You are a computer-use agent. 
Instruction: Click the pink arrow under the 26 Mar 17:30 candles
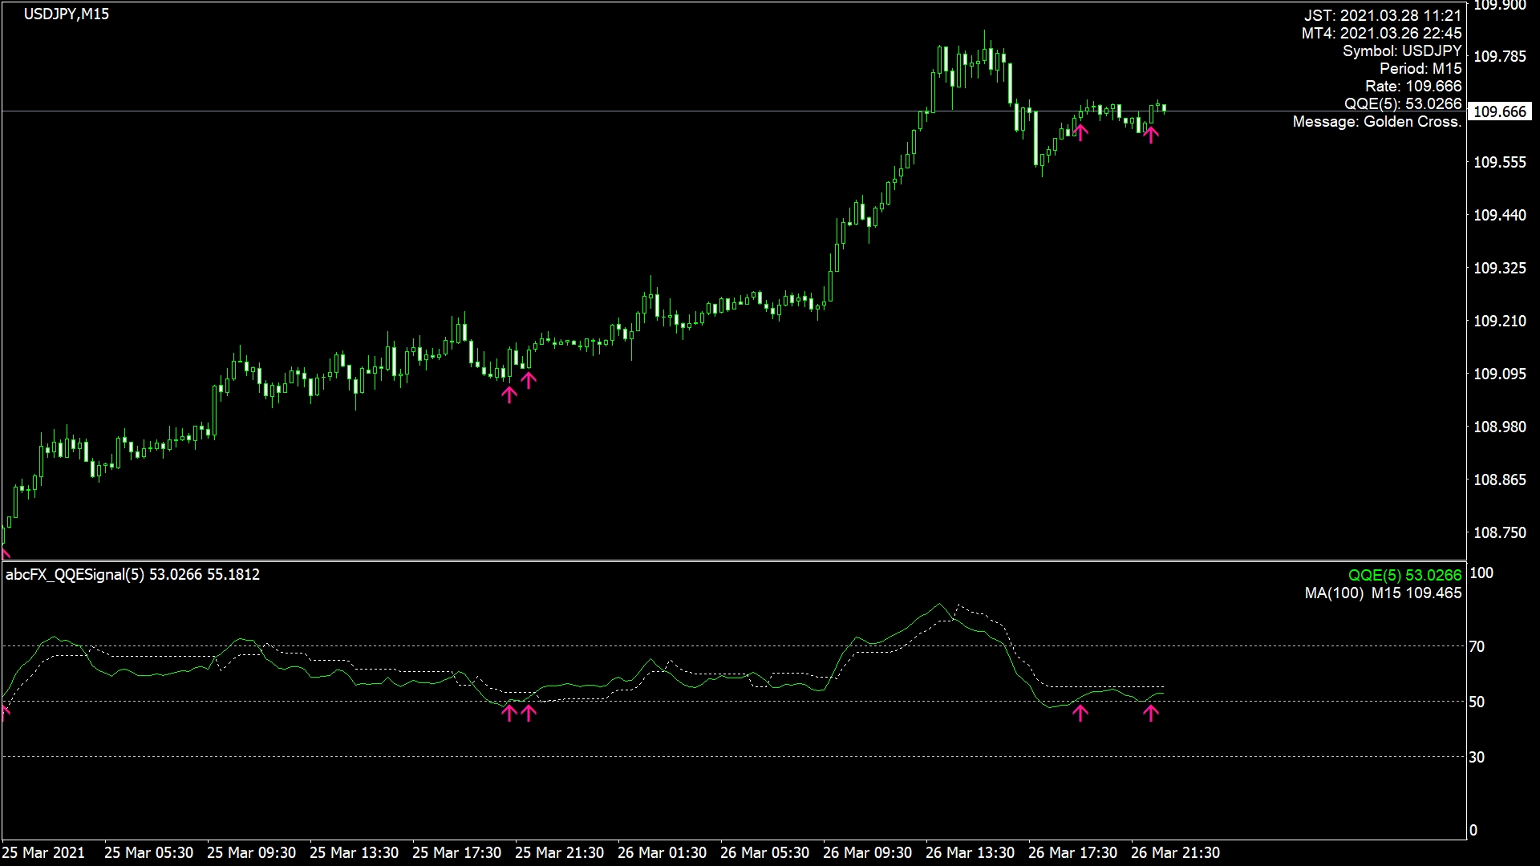coord(1080,132)
